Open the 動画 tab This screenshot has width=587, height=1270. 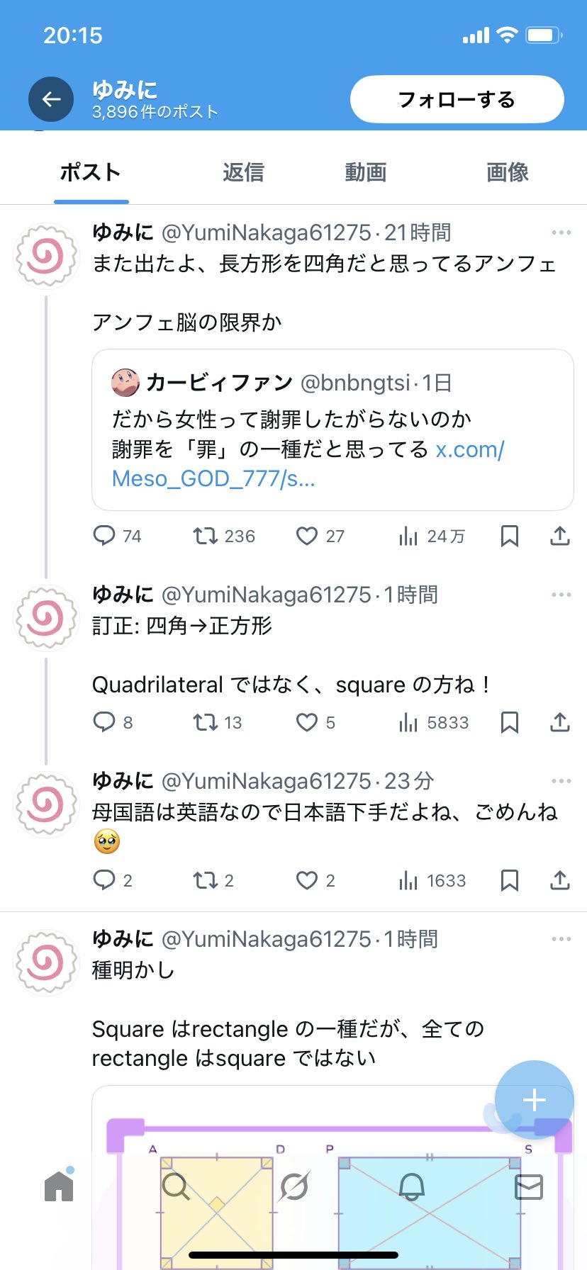tap(366, 172)
